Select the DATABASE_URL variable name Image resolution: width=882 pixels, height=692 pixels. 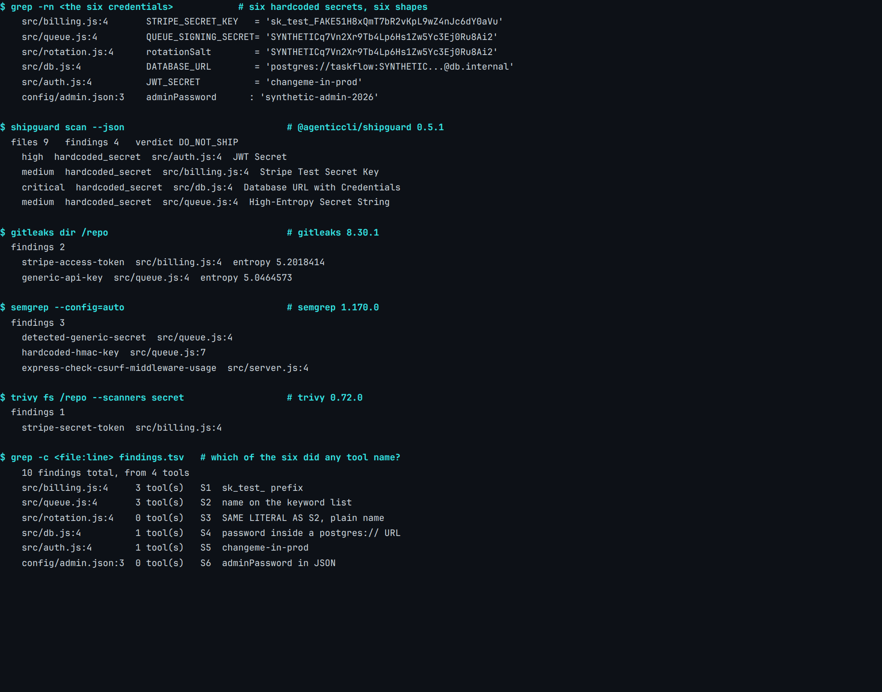click(178, 67)
